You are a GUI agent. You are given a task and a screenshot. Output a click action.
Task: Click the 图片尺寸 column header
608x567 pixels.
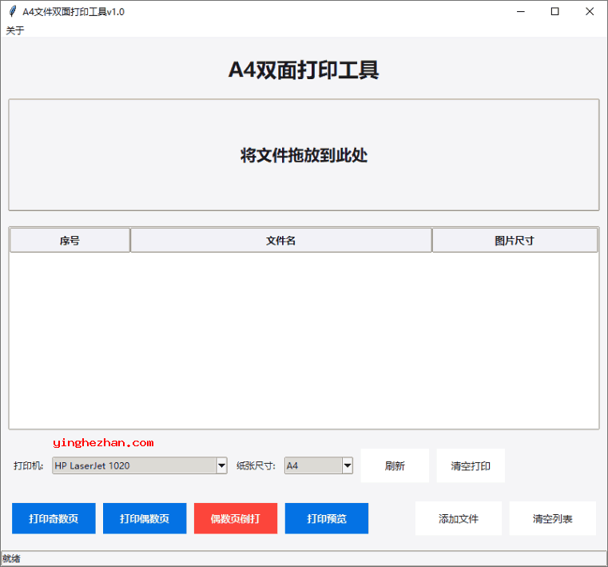(515, 241)
